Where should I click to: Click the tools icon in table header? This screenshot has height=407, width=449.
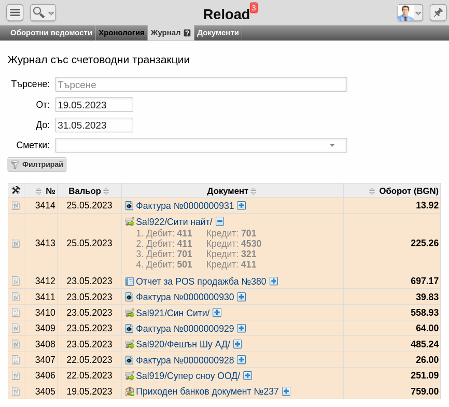16,190
